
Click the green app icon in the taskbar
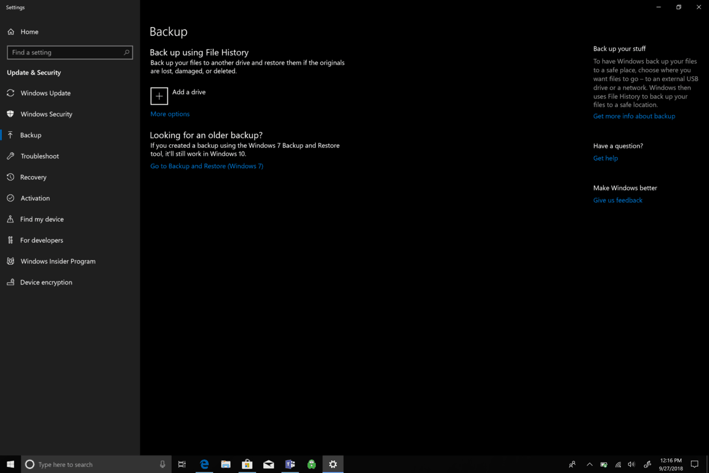(311, 464)
